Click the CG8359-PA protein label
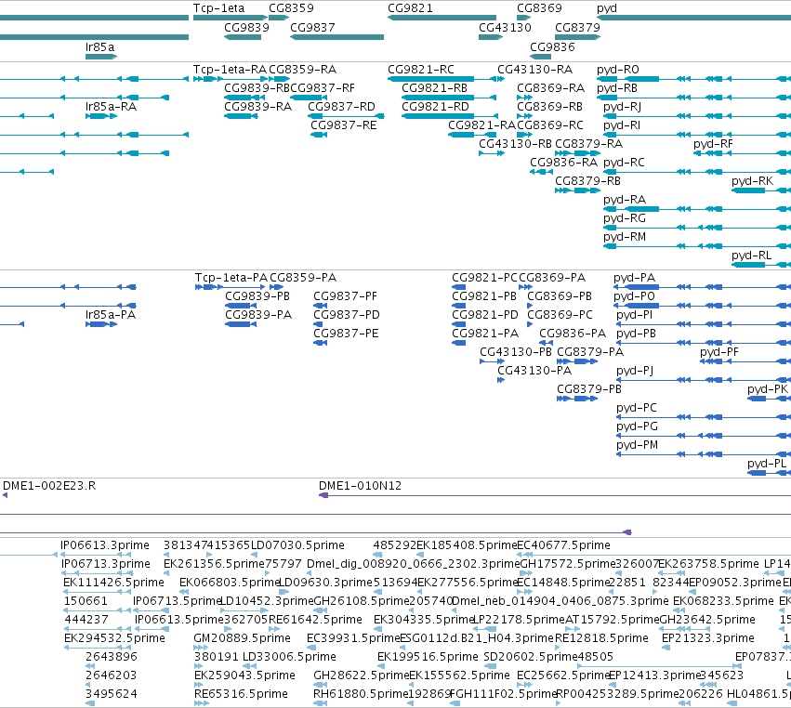The height and width of the screenshot is (708, 791). 303,278
